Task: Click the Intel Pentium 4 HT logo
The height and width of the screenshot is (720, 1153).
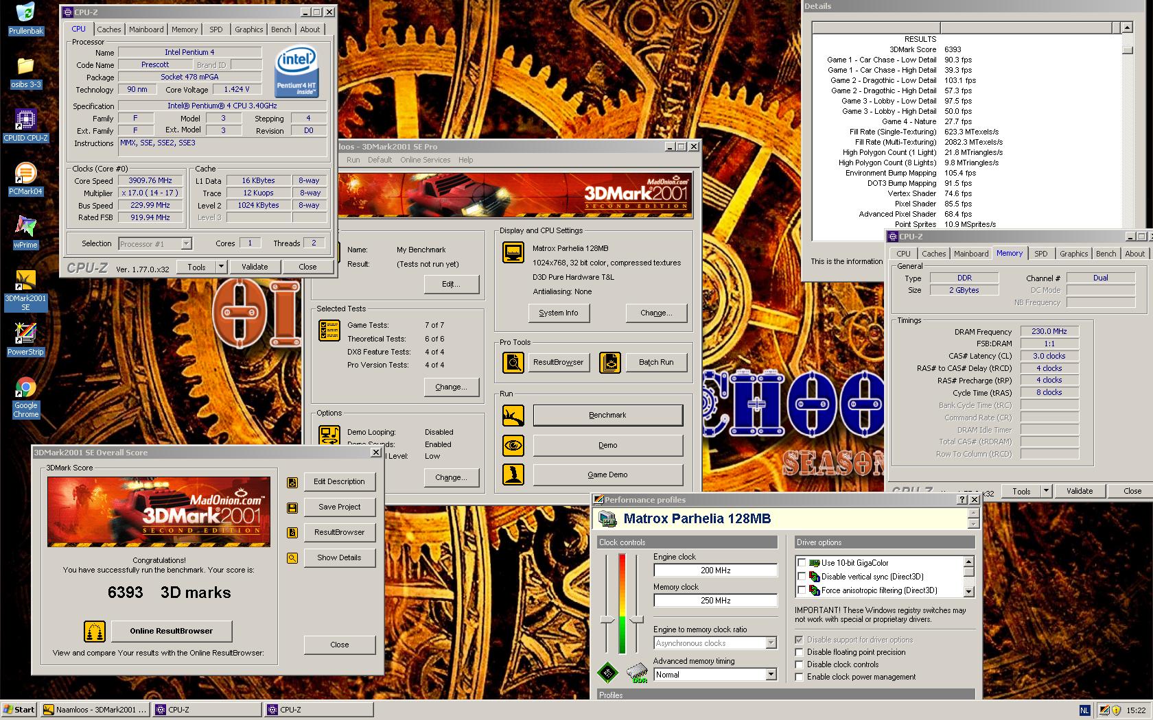Action: point(296,71)
